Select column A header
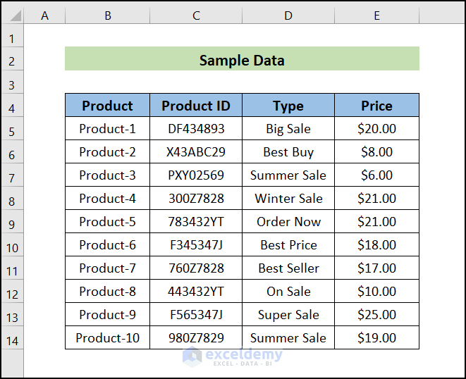This screenshot has height=379, width=466. pos(44,15)
